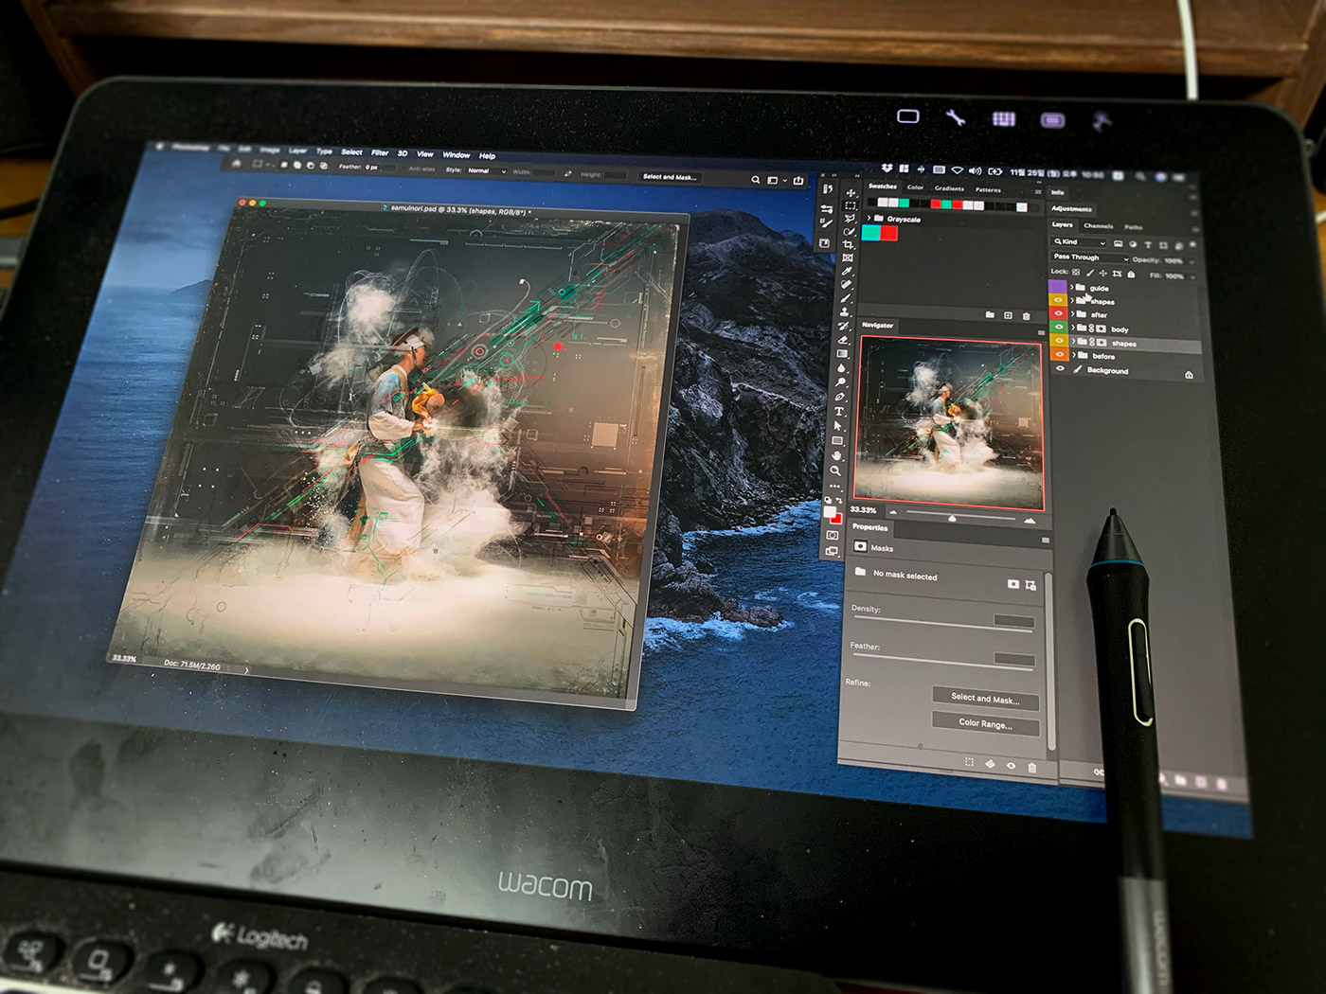Select the Dodge tool
Screen dimensions: 1326x994
click(x=840, y=382)
